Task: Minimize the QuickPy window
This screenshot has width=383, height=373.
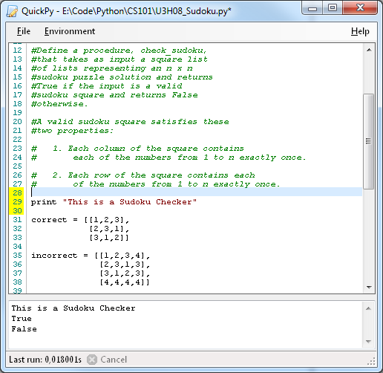Action: (x=312, y=8)
